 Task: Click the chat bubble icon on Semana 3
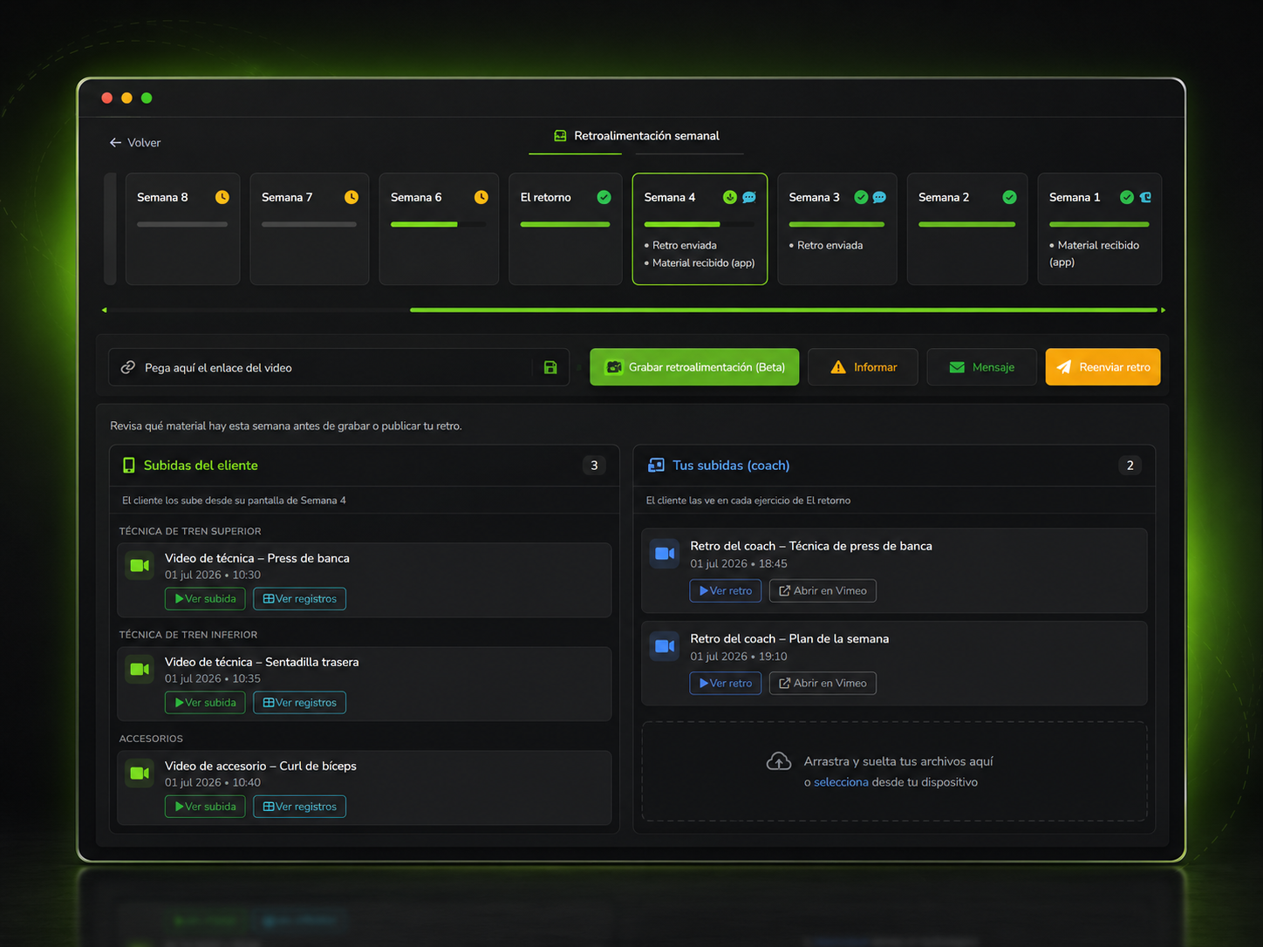[x=879, y=197]
